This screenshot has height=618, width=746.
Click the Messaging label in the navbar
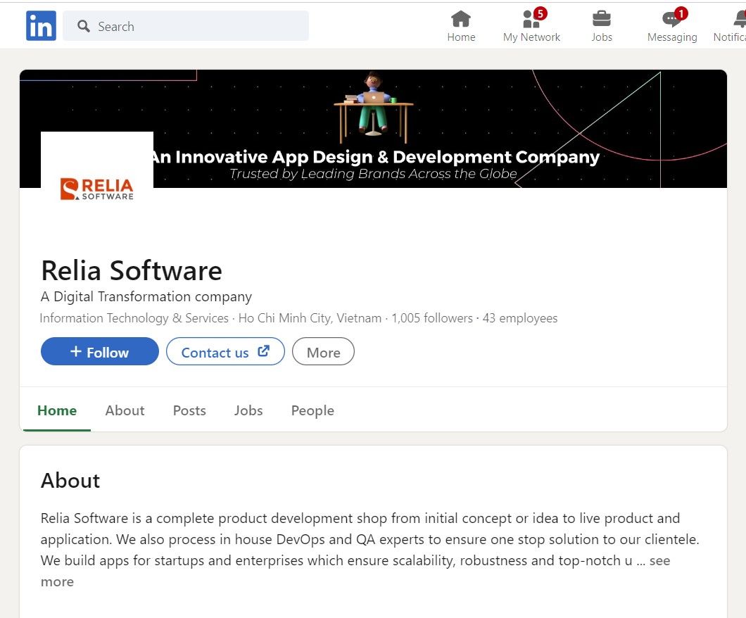(x=672, y=37)
